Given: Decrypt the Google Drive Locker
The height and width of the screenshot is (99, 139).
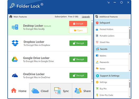Looking at the screenshot, I should [78, 59].
